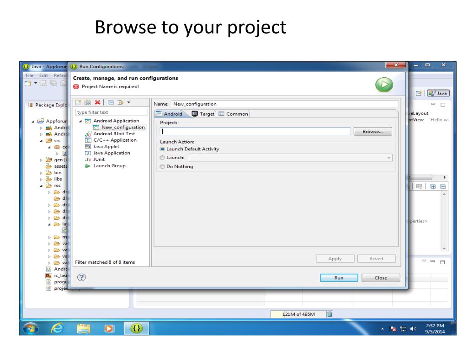Select the Launch Group configuration type
Viewport: 468px width, 351px height.
106,165
